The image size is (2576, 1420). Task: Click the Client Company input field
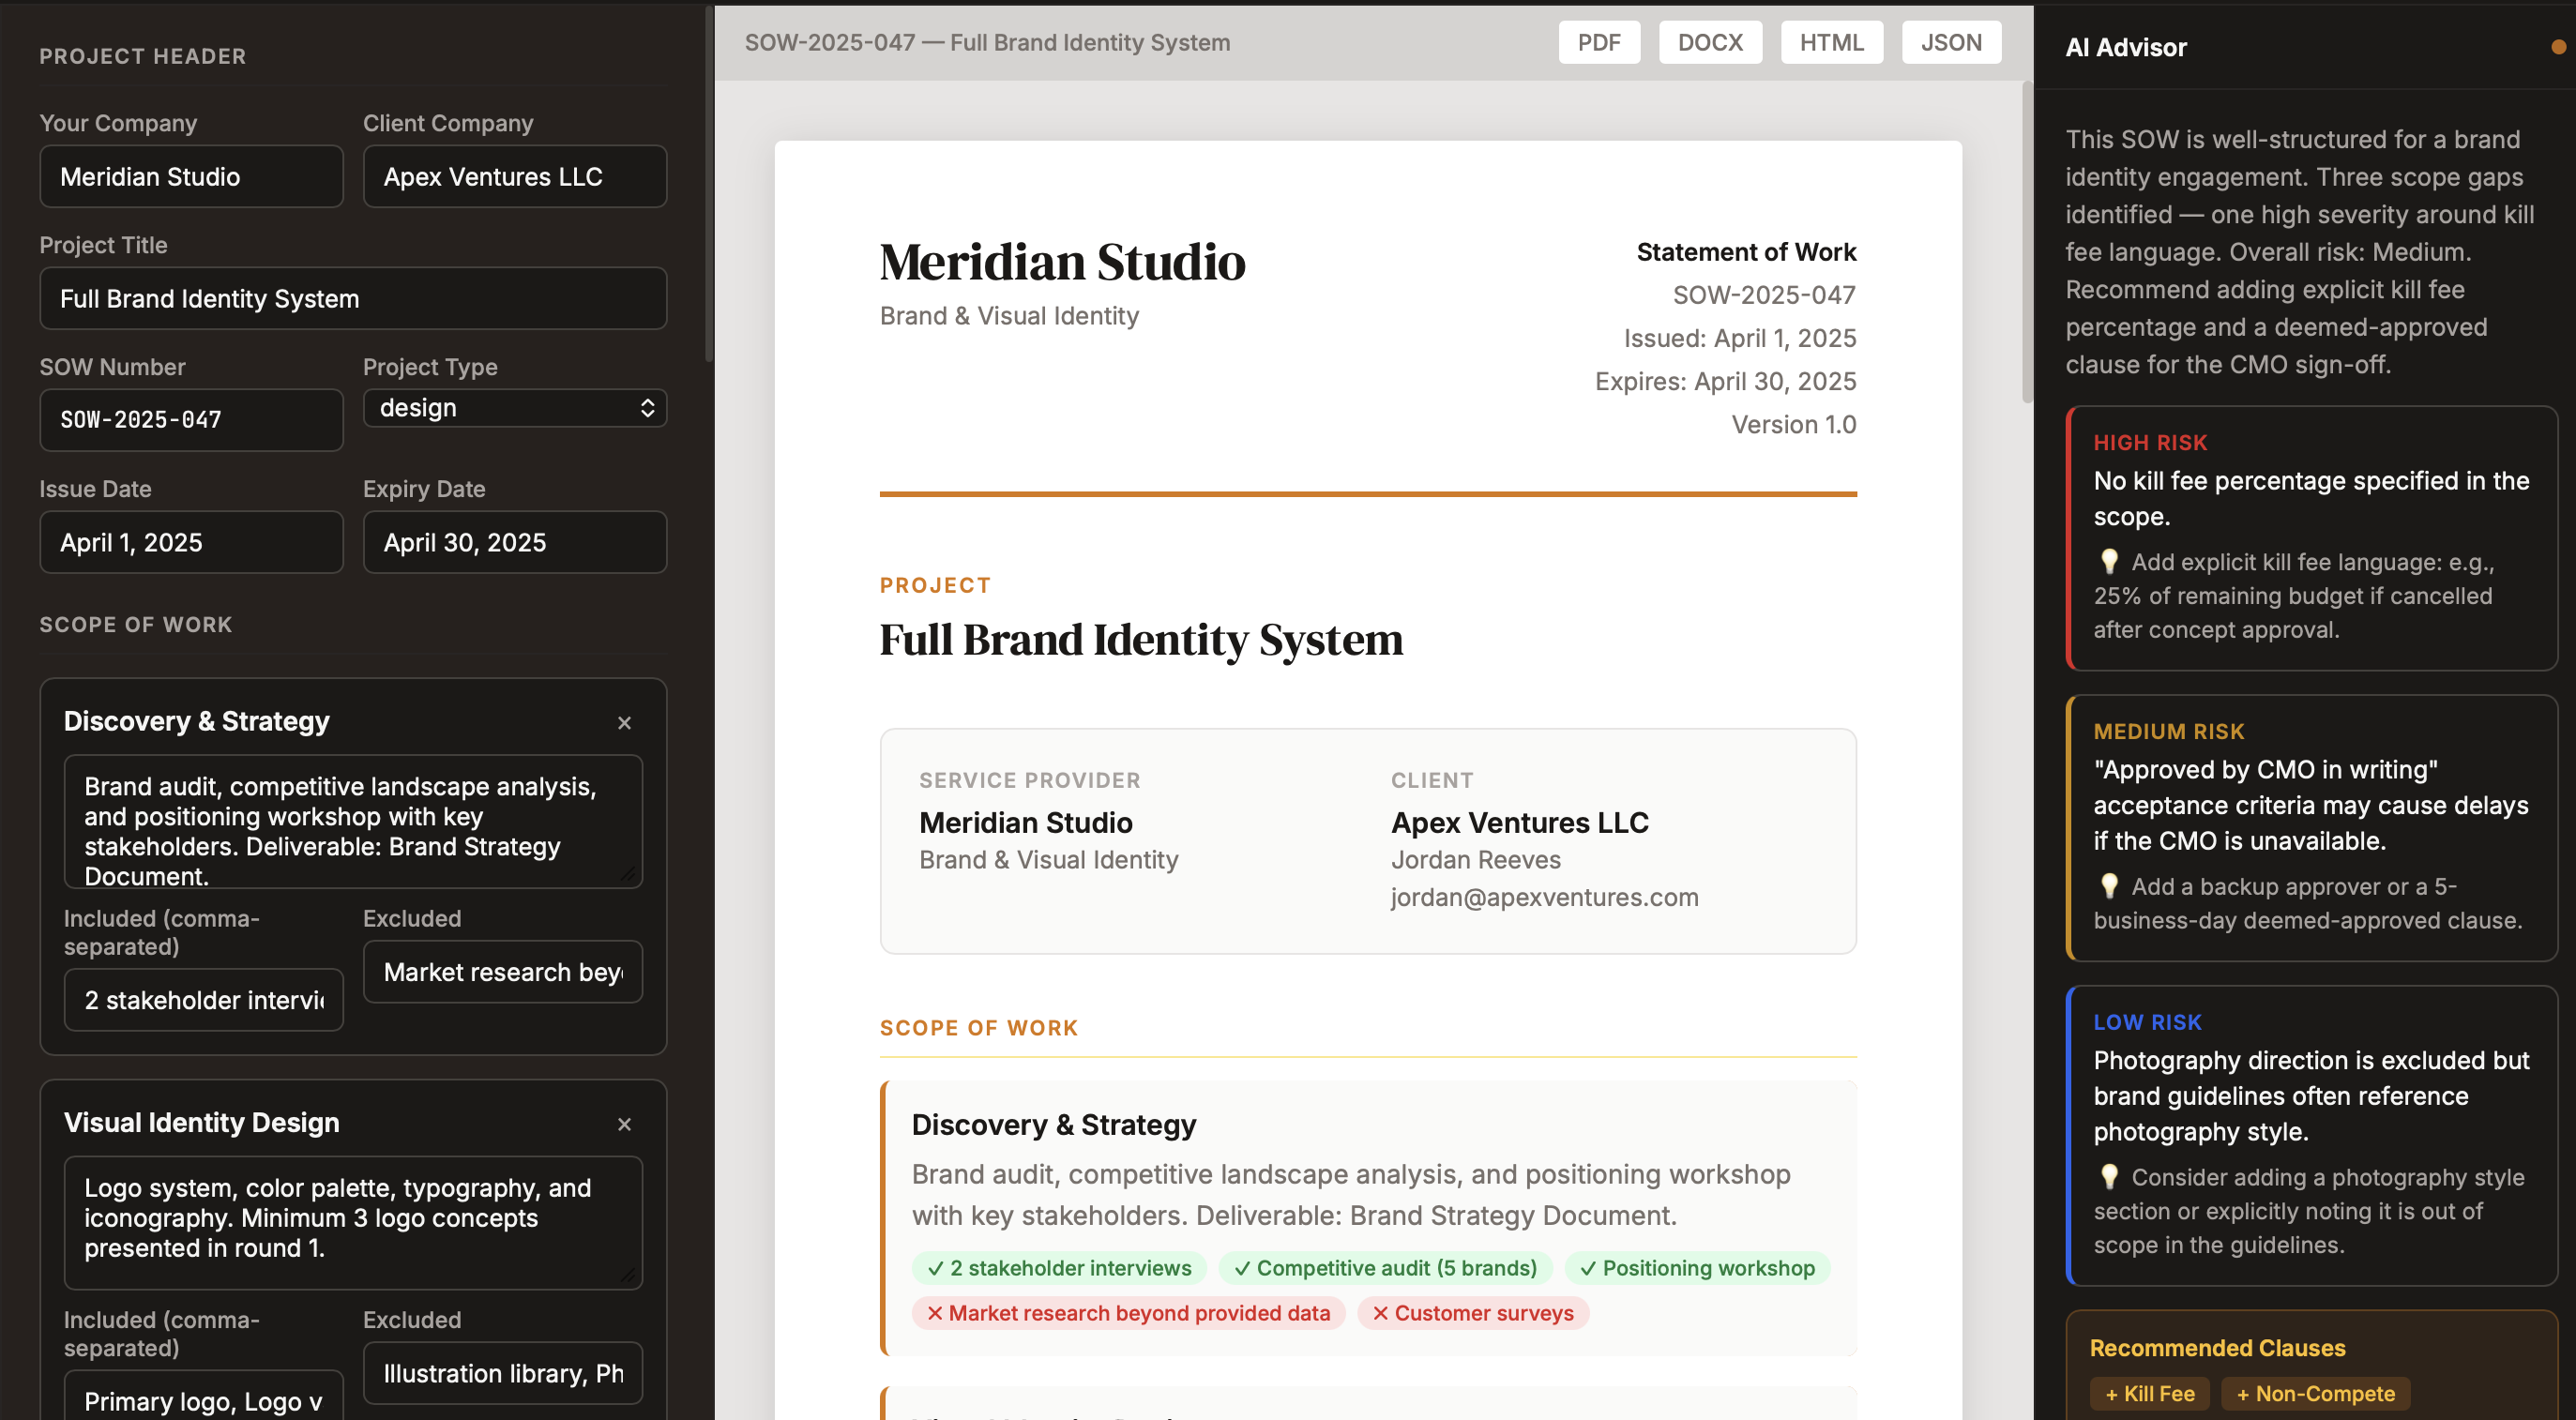[x=514, y=177]
